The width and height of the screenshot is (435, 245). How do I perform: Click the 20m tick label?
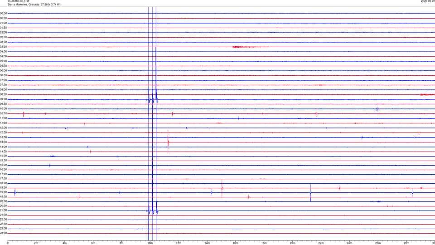click(292, 243)
